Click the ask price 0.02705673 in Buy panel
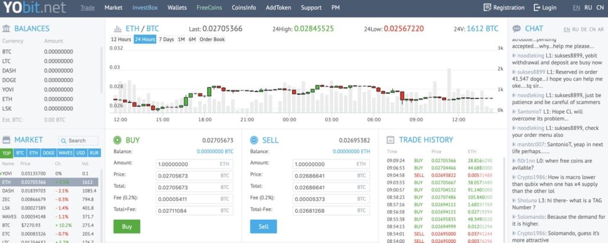The width and height of the screenshot is (608, 243). click(218, 140)
